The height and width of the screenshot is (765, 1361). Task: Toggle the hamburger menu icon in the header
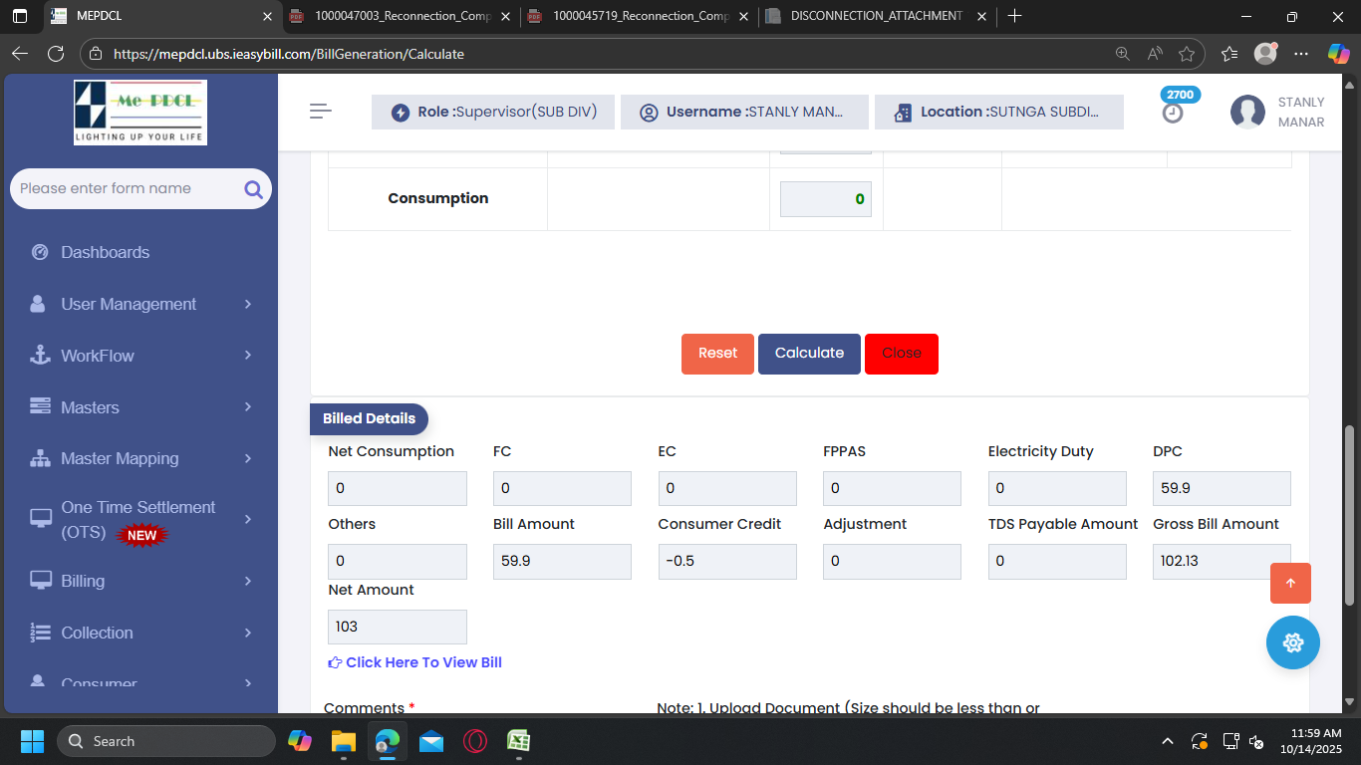(321, 112)
